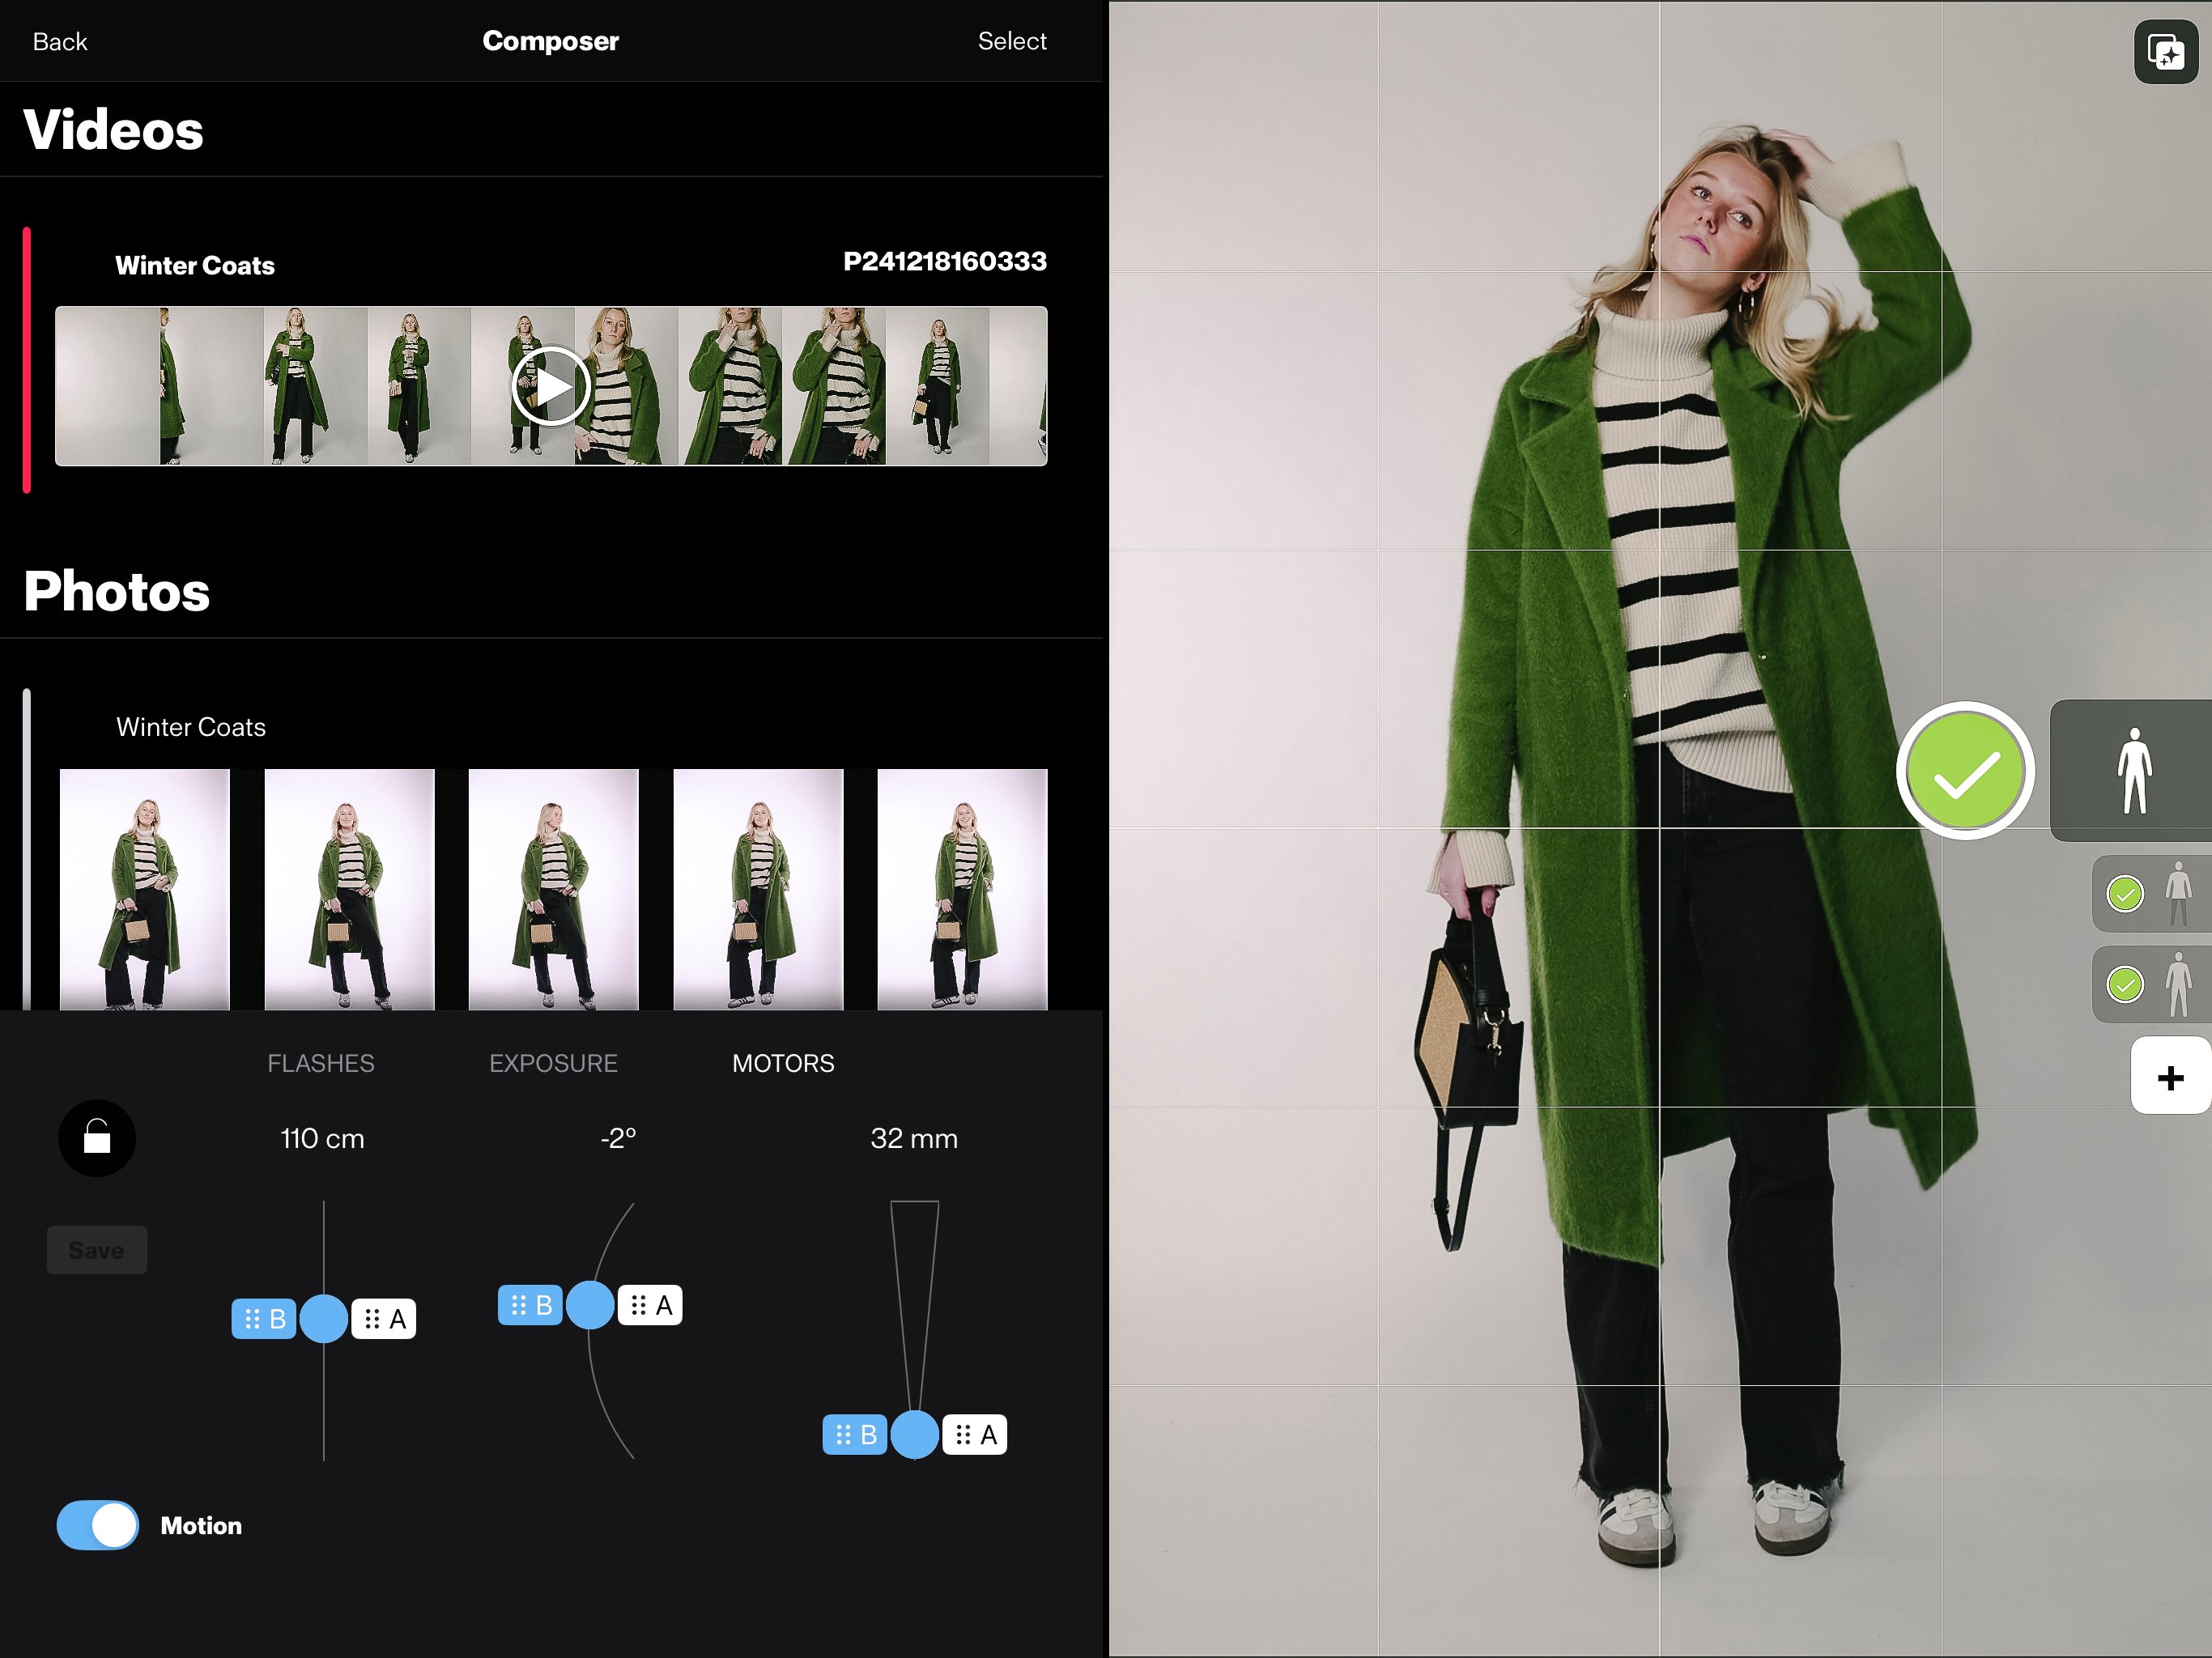The width and height of the screenshot is (2212, 1658).
Task: Click the 110 cm height slider handle
Action: point(324,1319)
